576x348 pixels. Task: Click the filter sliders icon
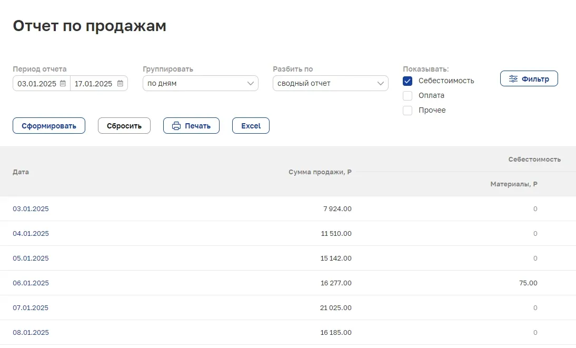[x=513, y=78]
